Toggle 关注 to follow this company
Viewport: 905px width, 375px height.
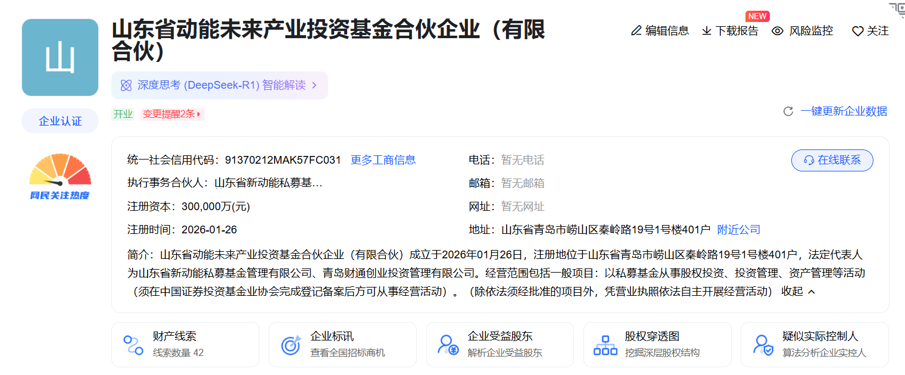[x=869, y=31]
